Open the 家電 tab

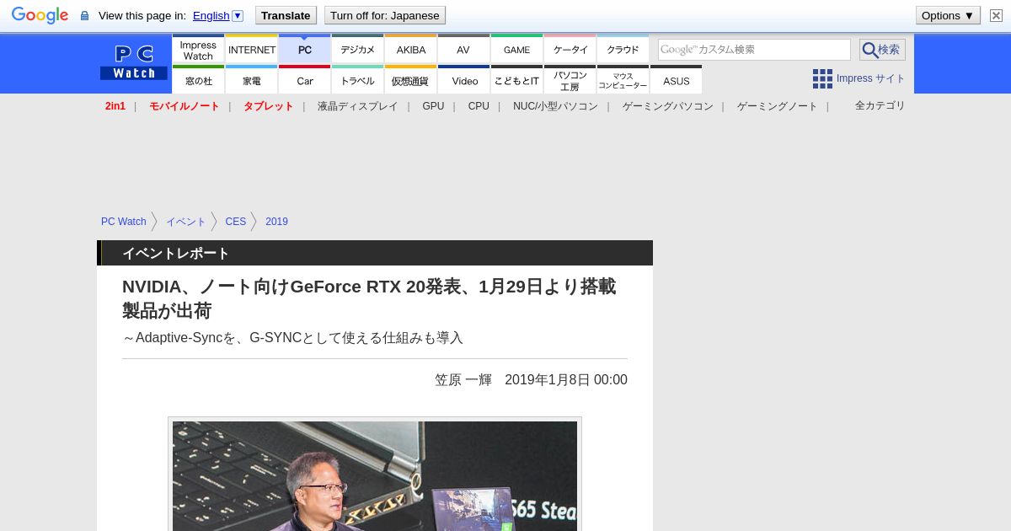point(252,80)
